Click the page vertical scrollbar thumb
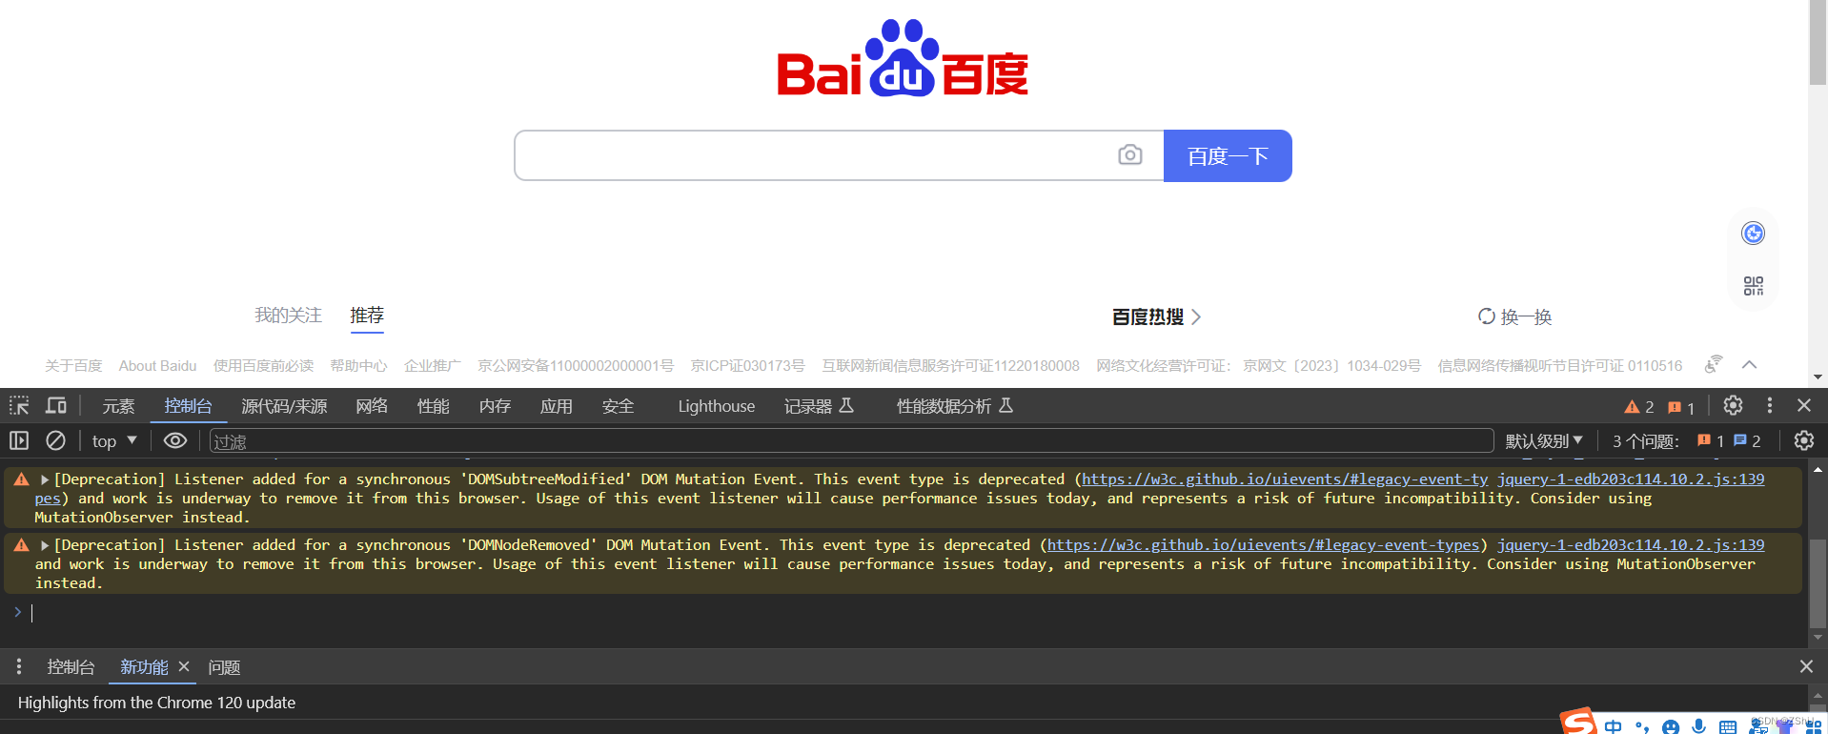Screen dimensions: 1828x734 pos(1818,43)
